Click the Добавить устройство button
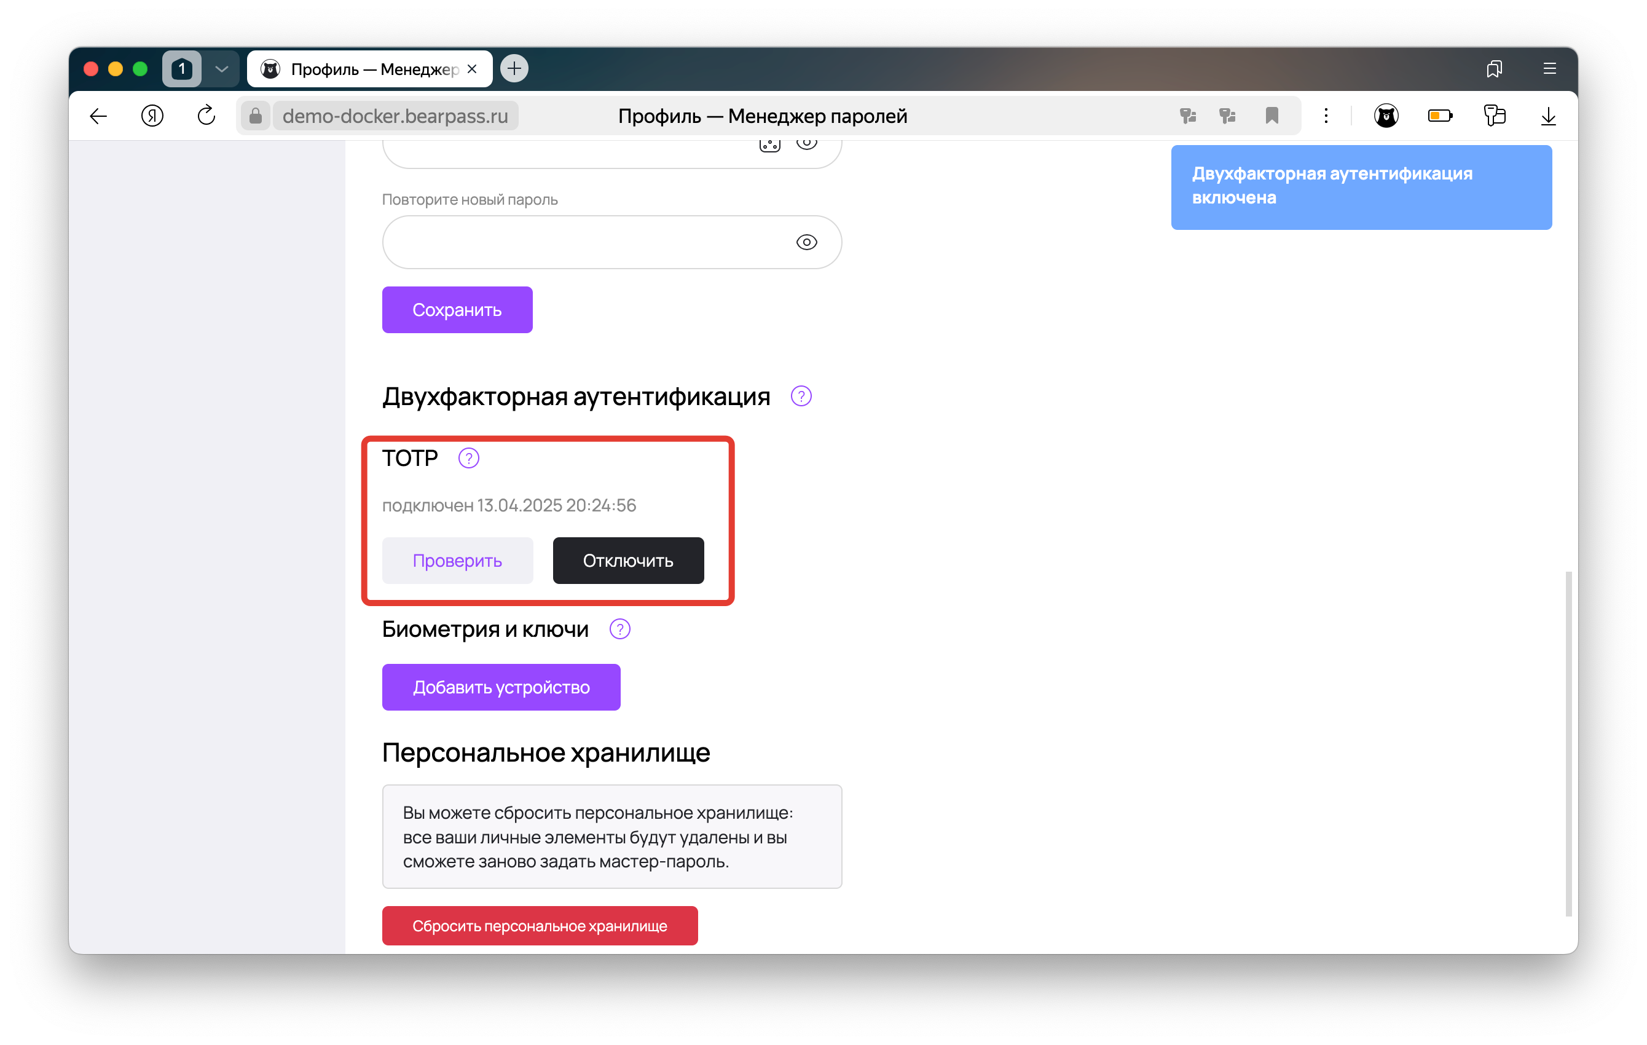Image resolution: width=1647 pixels, height=1045 pixels. pyautogui.click(x=501, y=687)
